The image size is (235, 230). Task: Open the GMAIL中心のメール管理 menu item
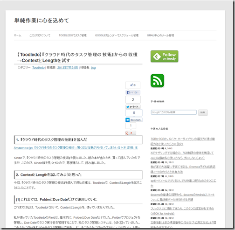point(160,35)
